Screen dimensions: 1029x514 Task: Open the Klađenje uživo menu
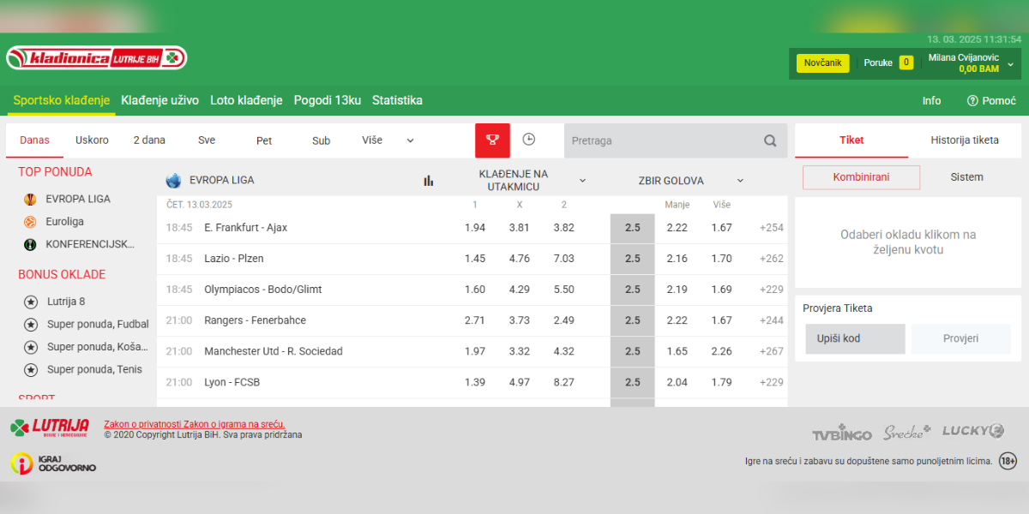click(x=160, y=100)
